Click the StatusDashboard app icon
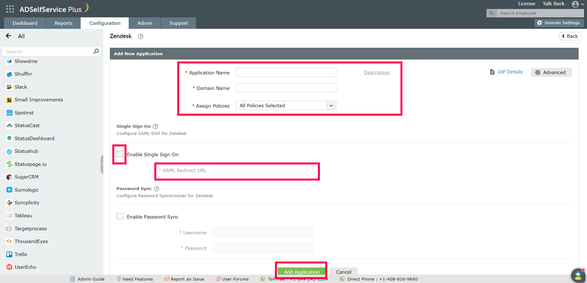 coord(9,139)
